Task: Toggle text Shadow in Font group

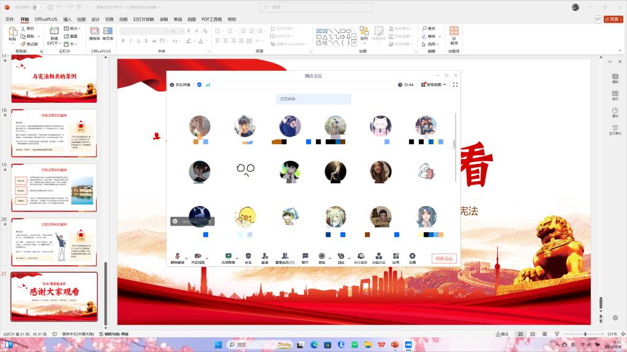Action: tap(146, 41)
